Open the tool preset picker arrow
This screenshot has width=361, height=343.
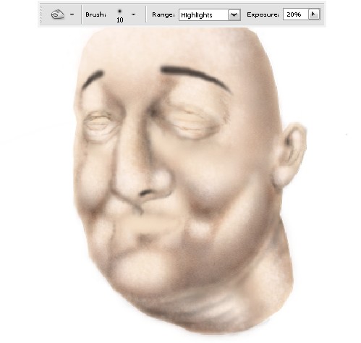coord(72,14)
